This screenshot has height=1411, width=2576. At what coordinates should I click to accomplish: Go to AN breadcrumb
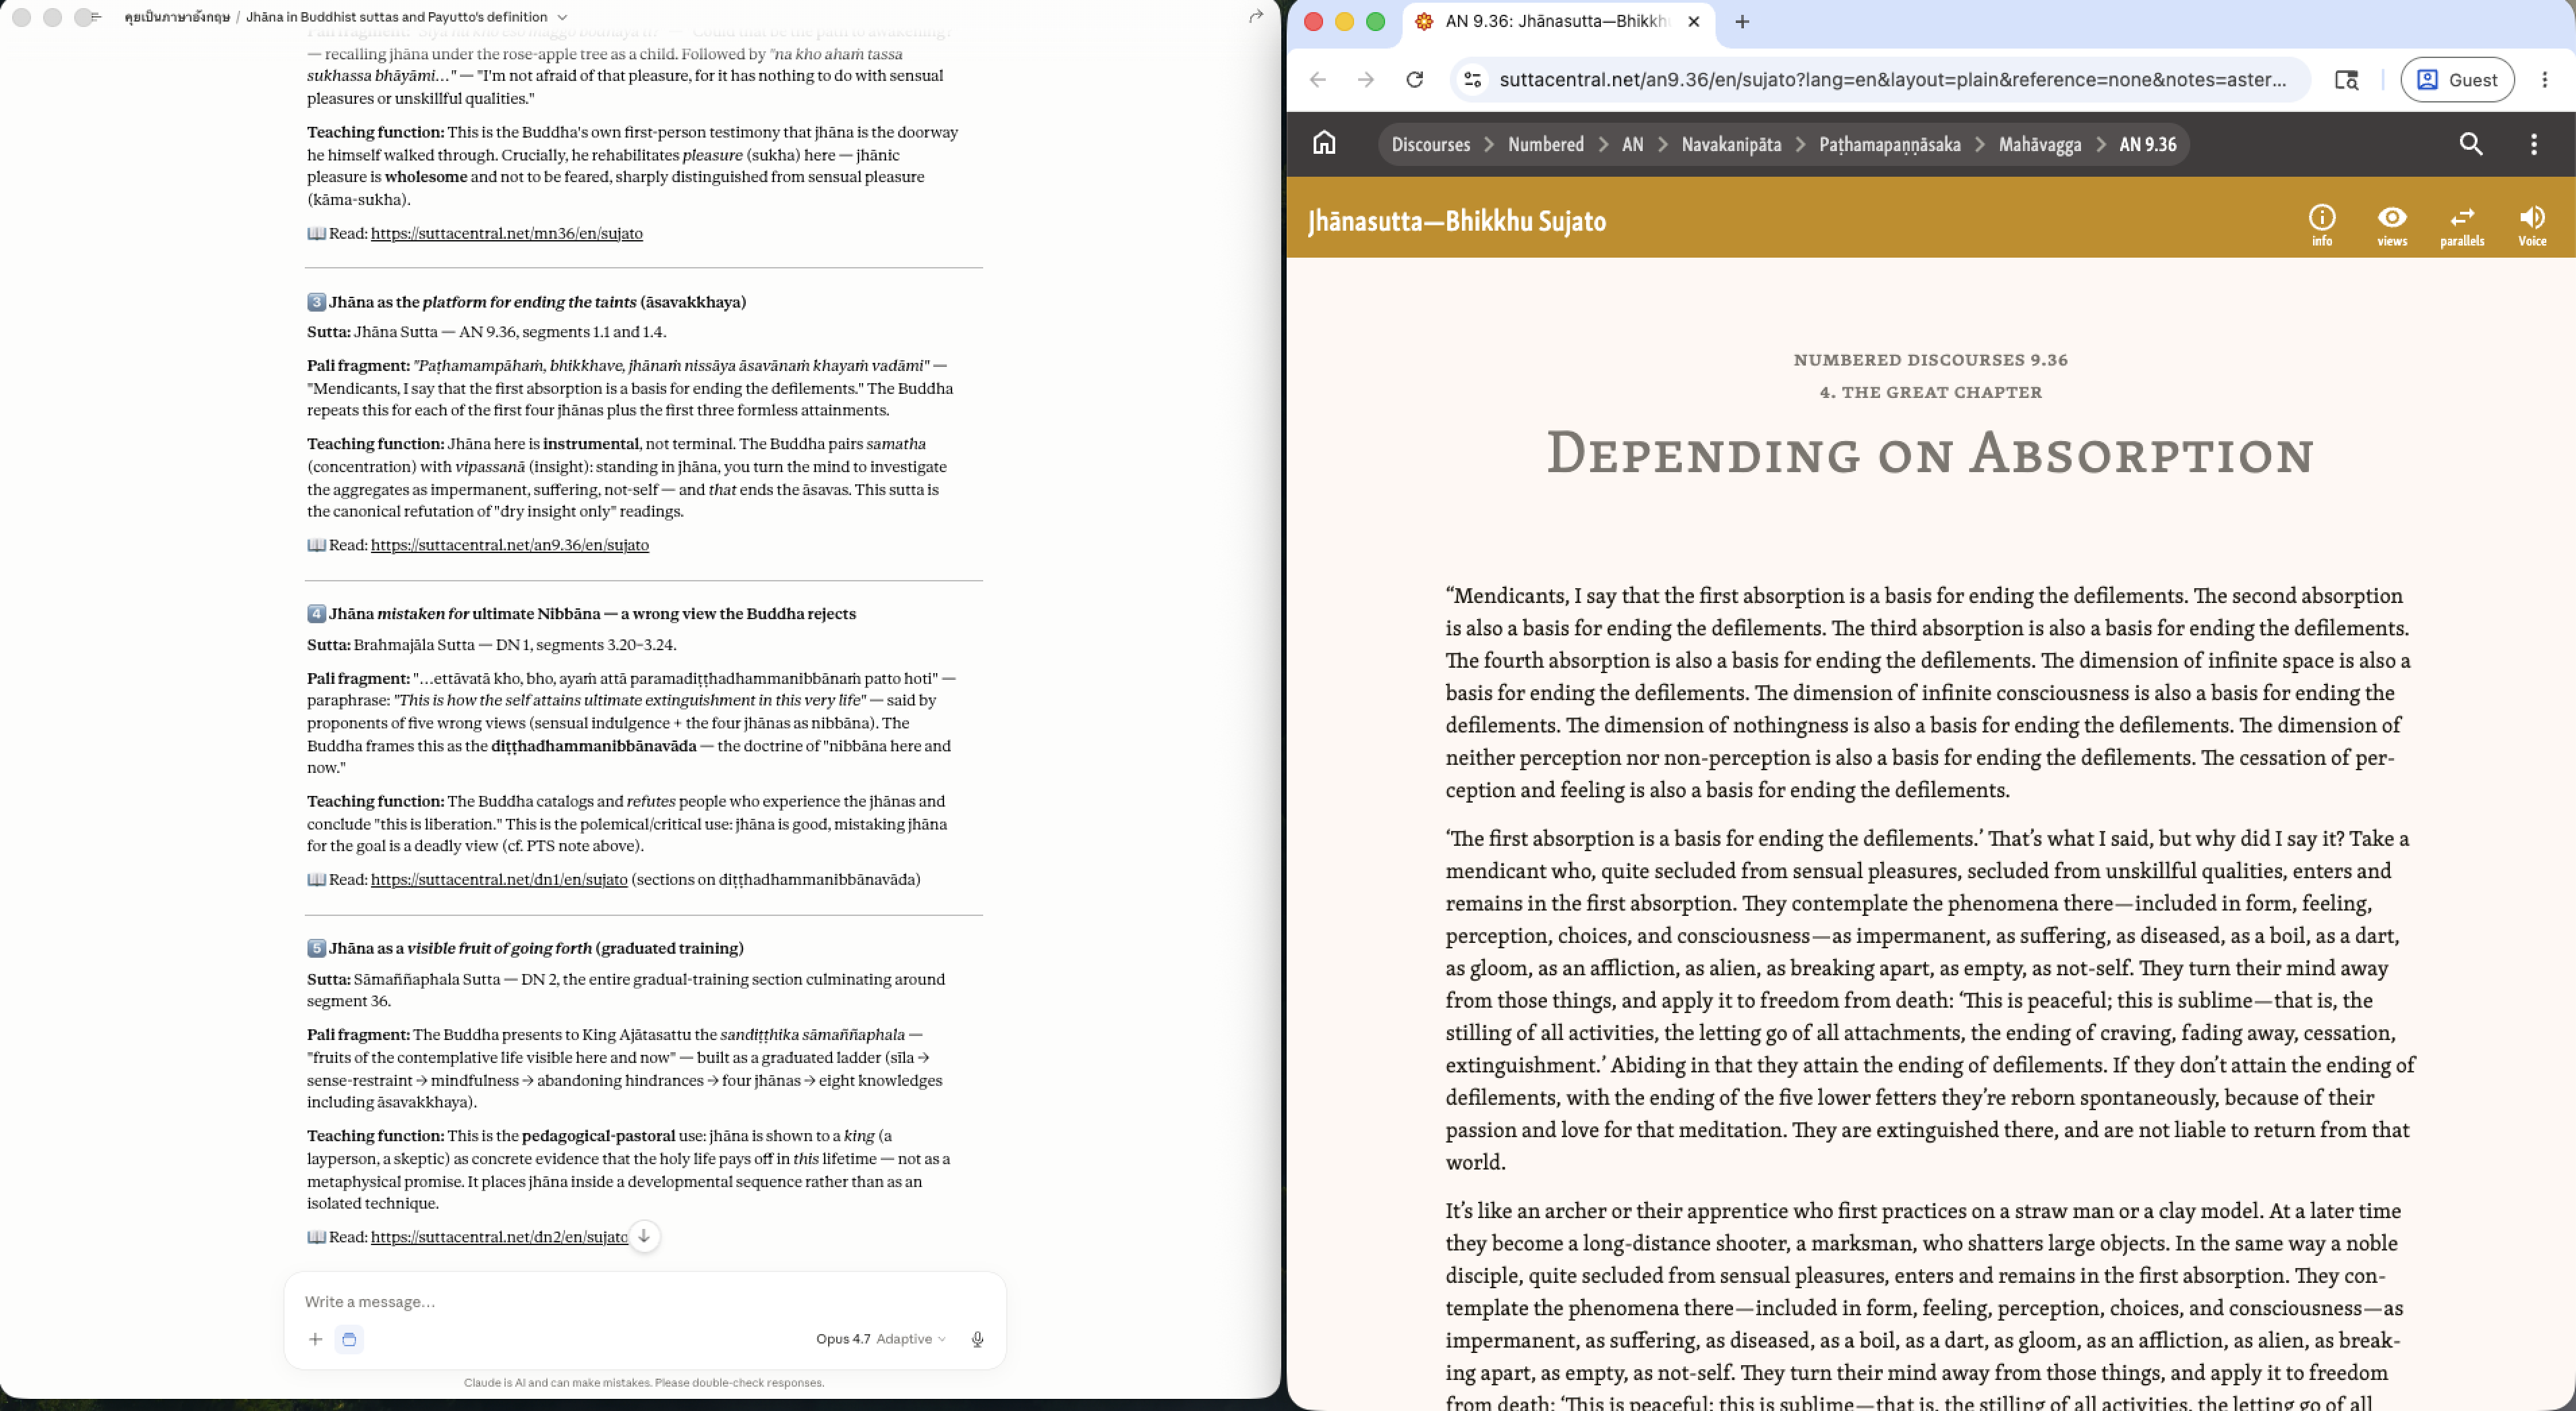click(1632, 144)
